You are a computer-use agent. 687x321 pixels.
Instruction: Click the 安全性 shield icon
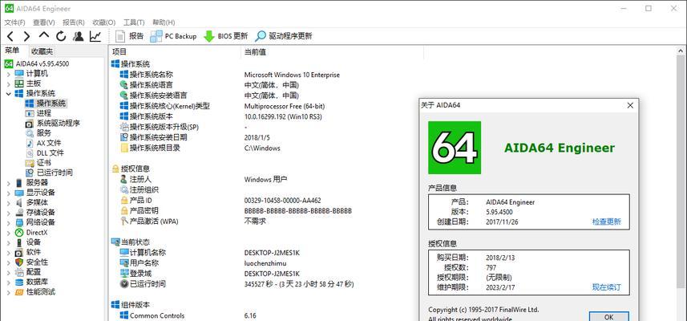pyautogui.click(x=19, y=262)
